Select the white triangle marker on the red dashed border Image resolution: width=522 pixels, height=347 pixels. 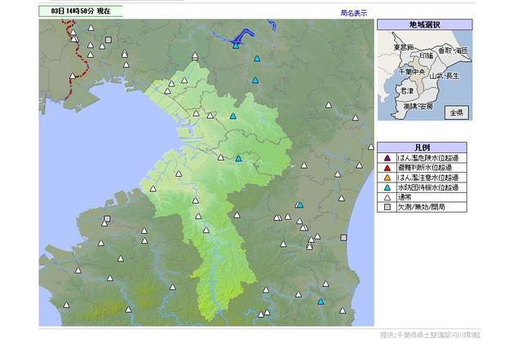click(73, 77)
